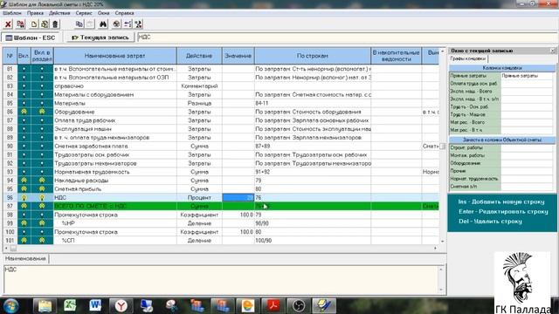The width and height of the screenshot is (559, 314).
Task: Click the 'Прямые затраты' value field in side panel
Action: (528, 76)
